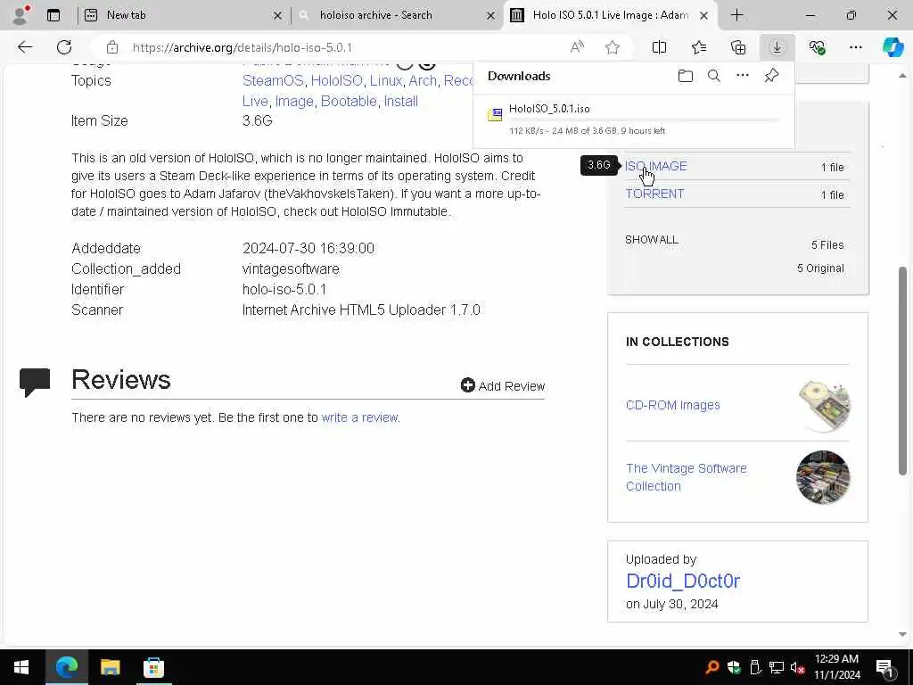Click write a review link
Viewport: 913px width, 685px height.
[x=360, y=417]
